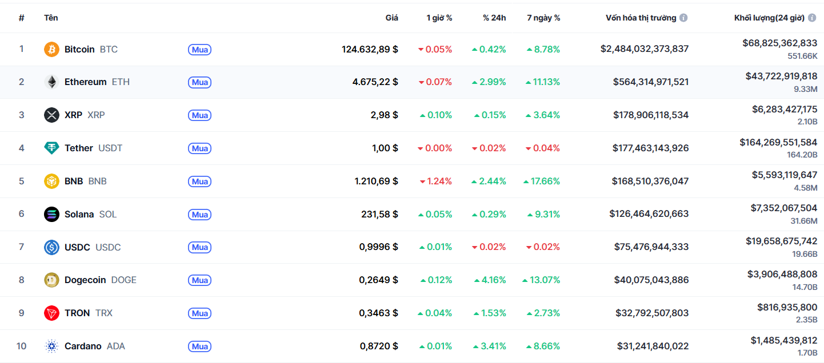Click info icon beside Vốn hóa thị trường
The height and width of the screenshot is (363, 824).
(x=683, y=18)
